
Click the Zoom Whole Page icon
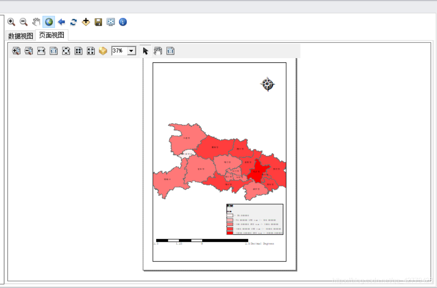coord(91,51)
